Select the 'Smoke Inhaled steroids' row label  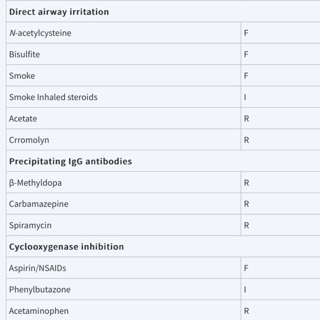tap(53, 97)
